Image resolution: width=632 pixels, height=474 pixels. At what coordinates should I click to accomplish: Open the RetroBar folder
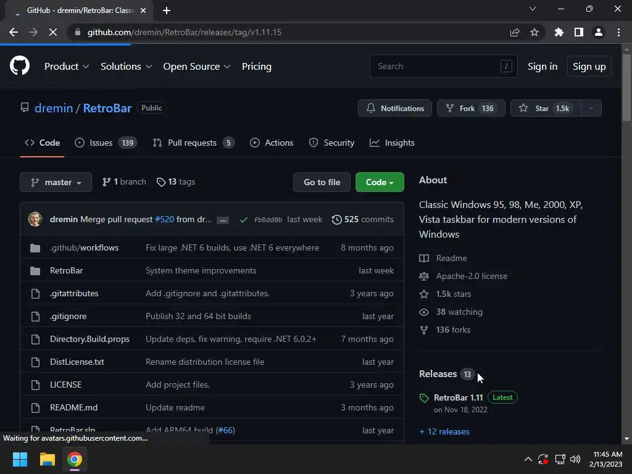pos(67,270)
